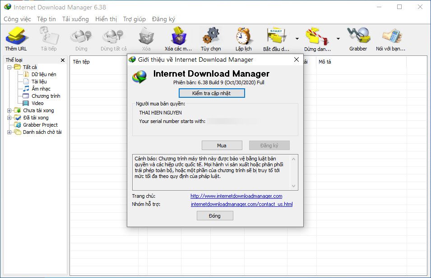Viewport: 431px width, 278px height.
Task: Click the Mua button
Action: 222,146
